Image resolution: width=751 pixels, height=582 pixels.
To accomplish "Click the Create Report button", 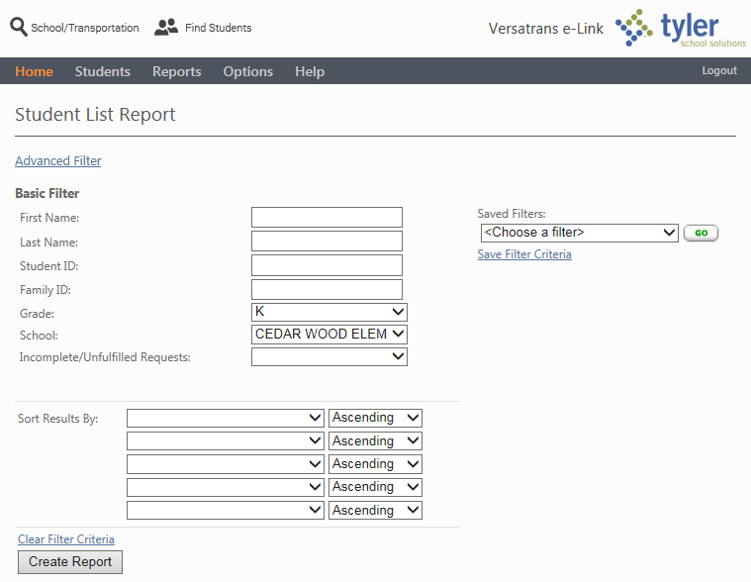I will click(x=70, y=561).
